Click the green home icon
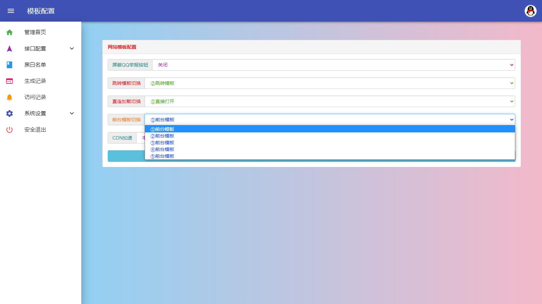 click(9, 32)
